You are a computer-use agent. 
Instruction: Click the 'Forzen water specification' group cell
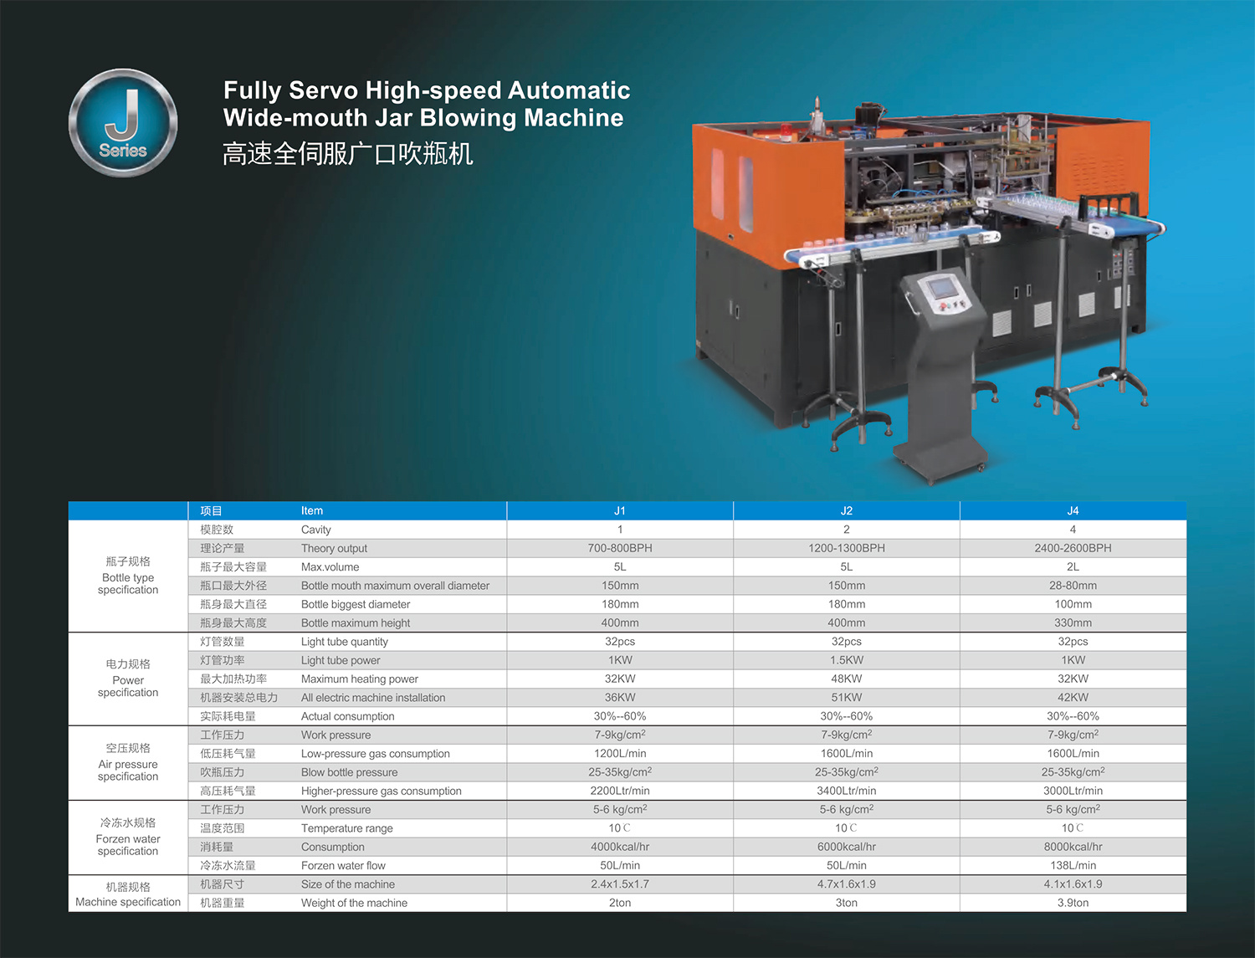coord(128,837)
